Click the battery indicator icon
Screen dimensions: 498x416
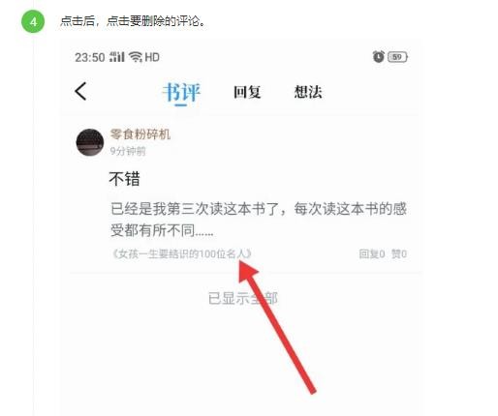397,57
